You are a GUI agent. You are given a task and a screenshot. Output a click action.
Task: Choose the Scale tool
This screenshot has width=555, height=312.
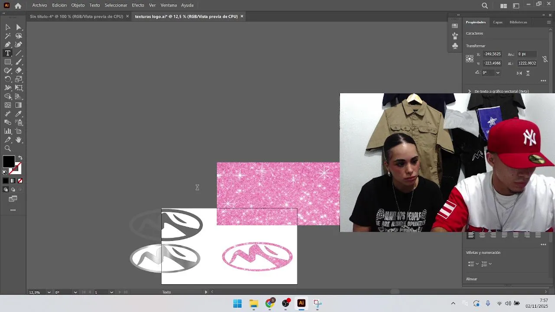(19, 79)
